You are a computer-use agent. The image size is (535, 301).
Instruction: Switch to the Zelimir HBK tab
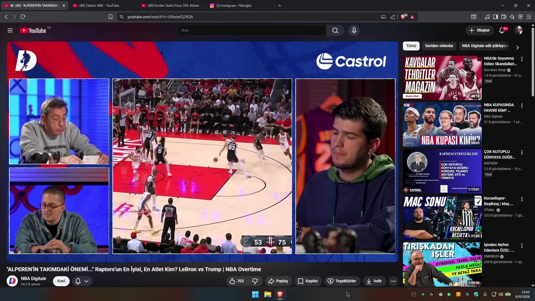[x=102, y=5]
